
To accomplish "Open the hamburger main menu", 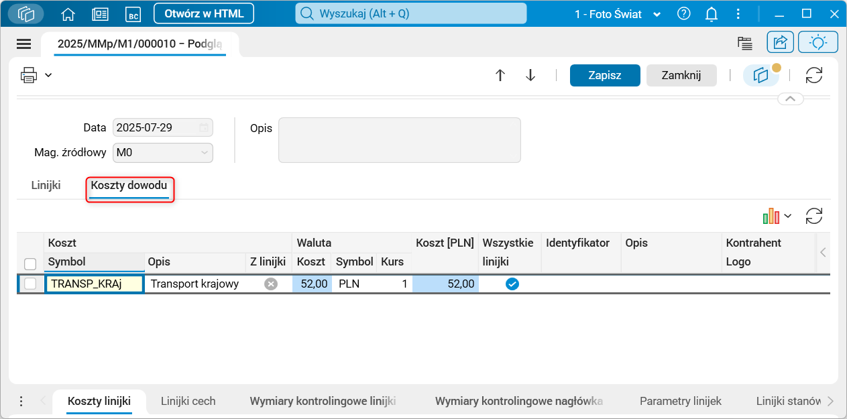I will click(24, 44).
